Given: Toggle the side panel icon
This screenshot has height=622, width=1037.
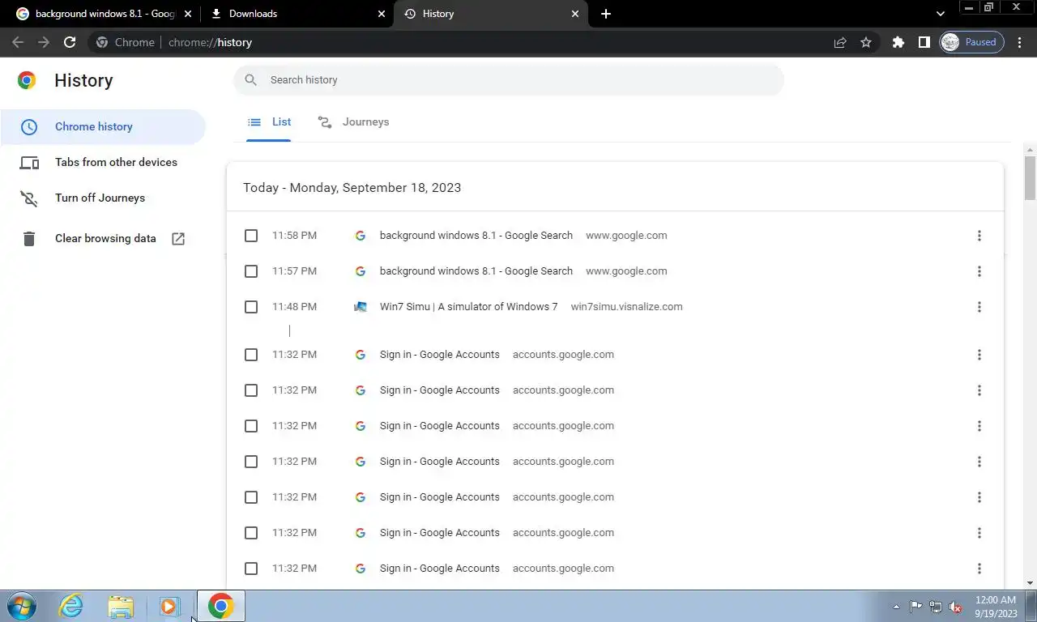Looking at the screenshot, I should 924,42.
